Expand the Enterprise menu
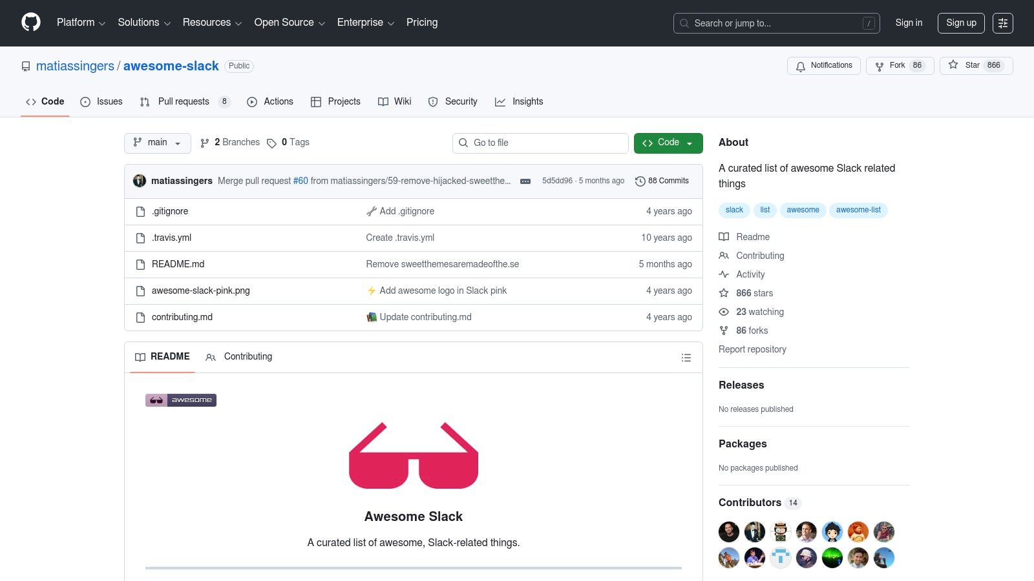1034x581 pixels. 365,23
